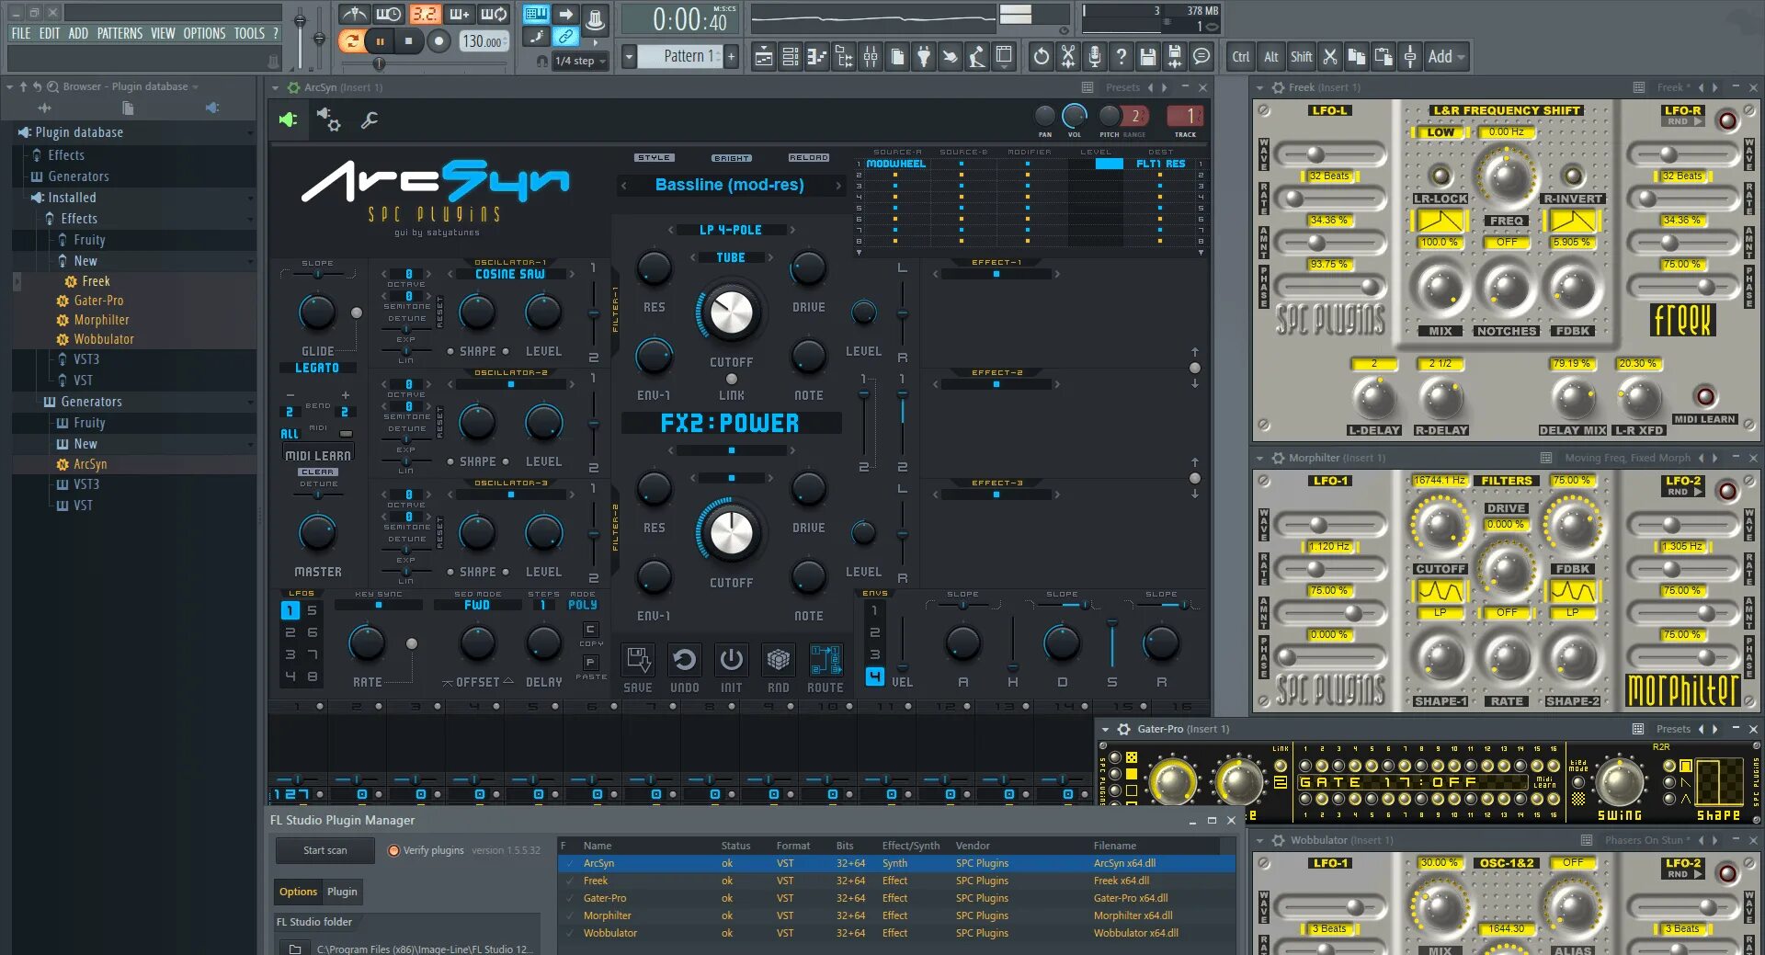This screenshot has height=955, width=1765.
Task: Click the Start scan button
Action: pos(325,850)
